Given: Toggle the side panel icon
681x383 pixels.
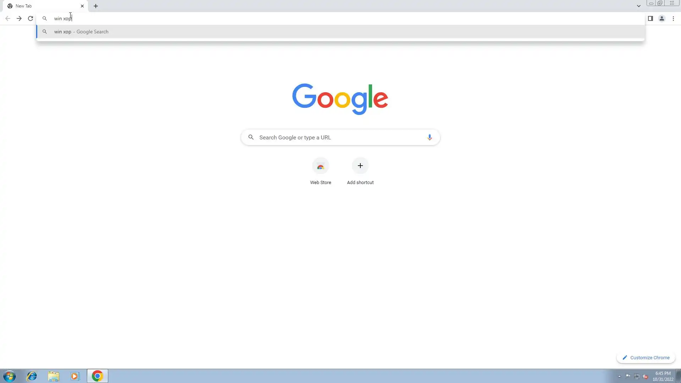Looking at the screenshot, I should [x=650, y=18].
